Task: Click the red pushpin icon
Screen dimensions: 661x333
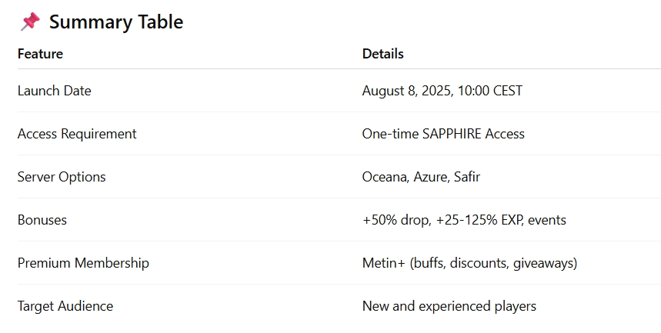Action: (x=29, y=22)
